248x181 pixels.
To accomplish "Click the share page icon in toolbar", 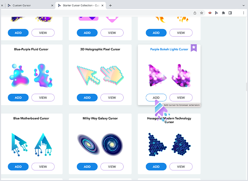I will (x=195, y=13).
